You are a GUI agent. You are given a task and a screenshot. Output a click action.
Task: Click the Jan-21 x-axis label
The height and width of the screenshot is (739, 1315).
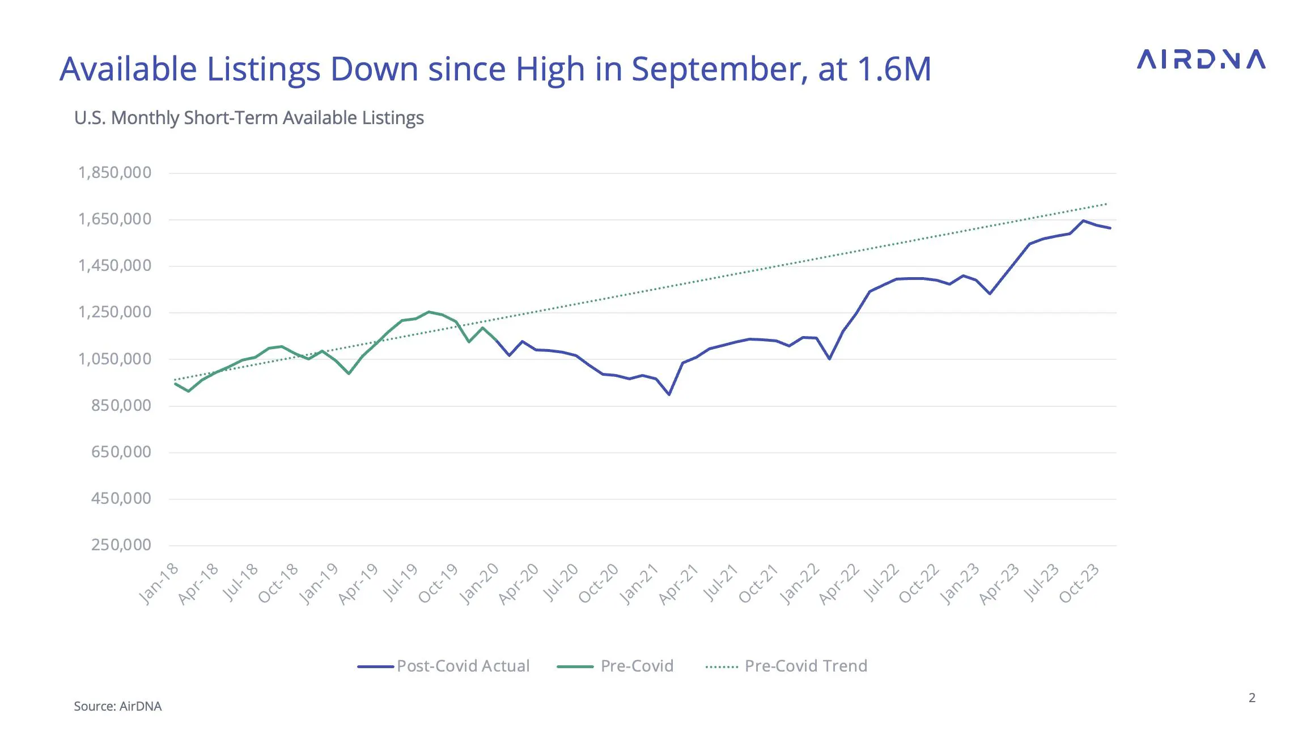[638, 584]
